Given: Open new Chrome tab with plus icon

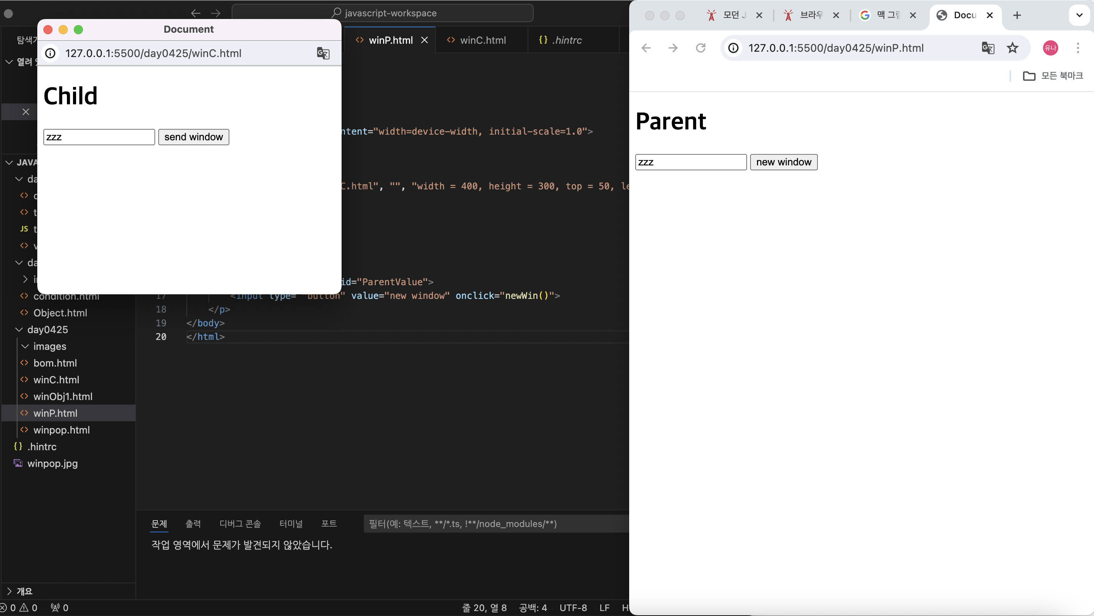Looking at the screenshot, I should (1017, 16).
